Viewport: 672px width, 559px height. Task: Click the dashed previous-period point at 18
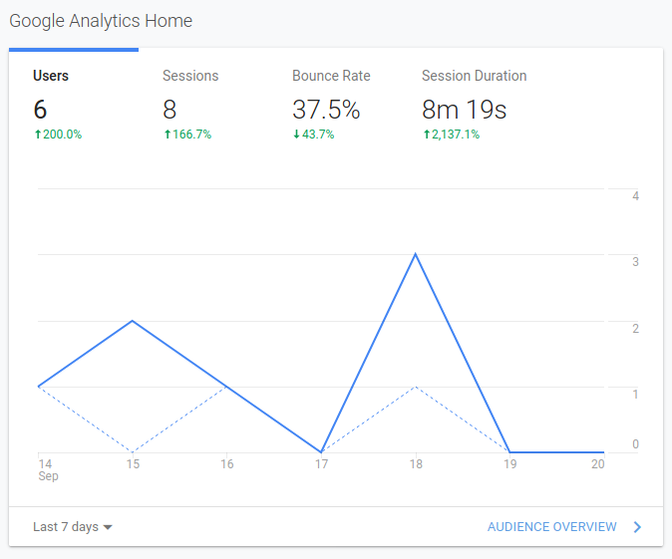416,387
